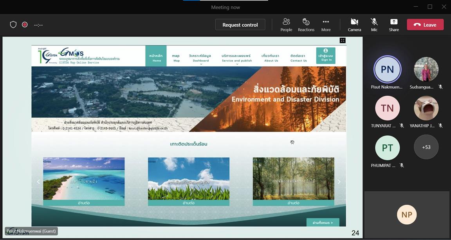Select the forest image thumbnail
The height and width of the screenshot is (240, 451).
coord(293,178)
